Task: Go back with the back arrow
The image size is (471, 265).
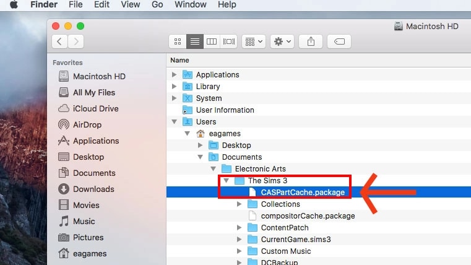Action: [60, 41]
